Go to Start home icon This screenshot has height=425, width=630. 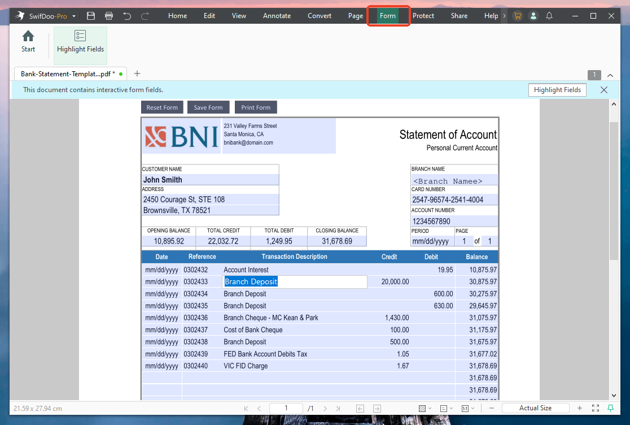(x=28, y=41)
